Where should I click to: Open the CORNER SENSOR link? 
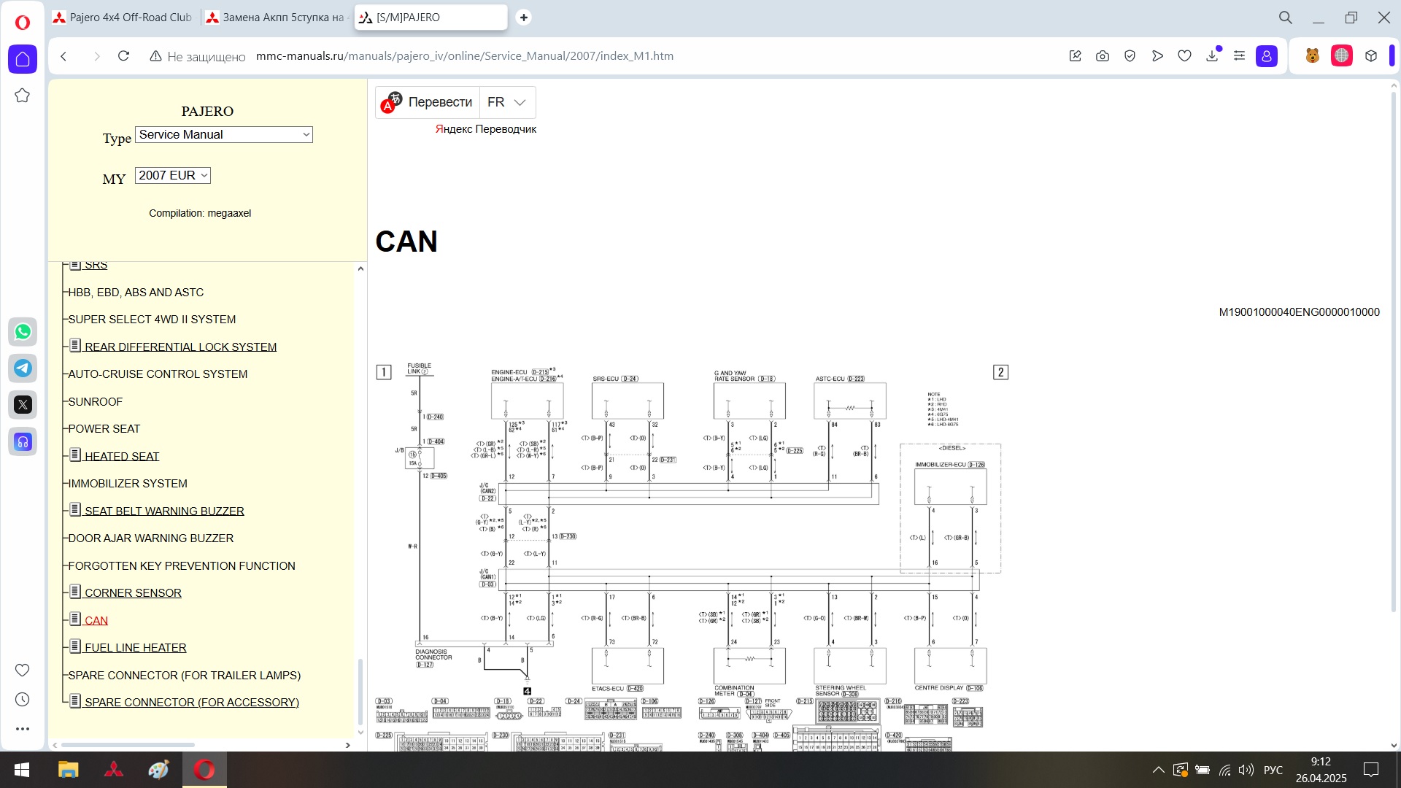[x=133, y=593]
